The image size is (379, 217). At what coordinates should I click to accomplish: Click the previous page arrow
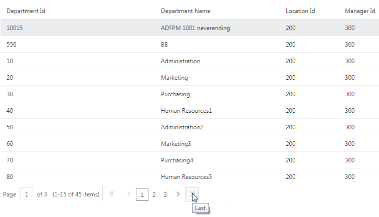(129, 194)
